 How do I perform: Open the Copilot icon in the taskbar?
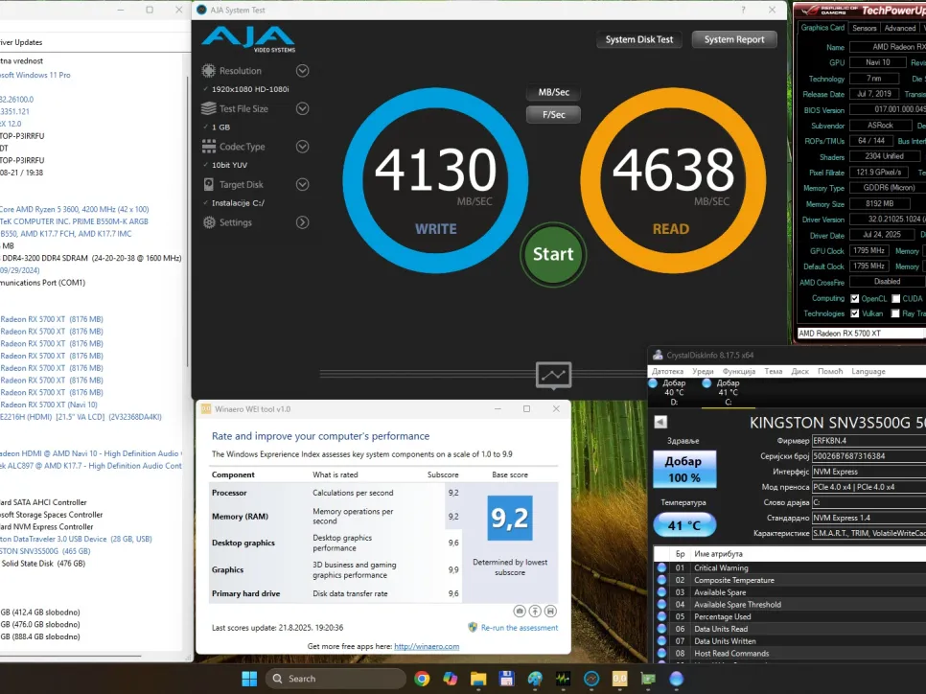tap(450, 679)
